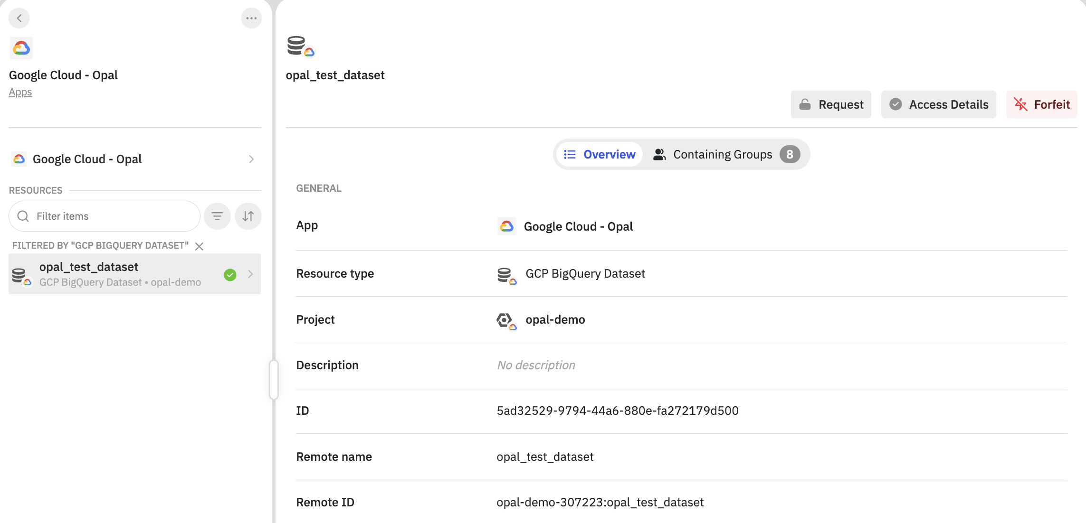Expand the Google Cloud - Opal sidebar row
The image size is (1086, 523).
[135, 159]
